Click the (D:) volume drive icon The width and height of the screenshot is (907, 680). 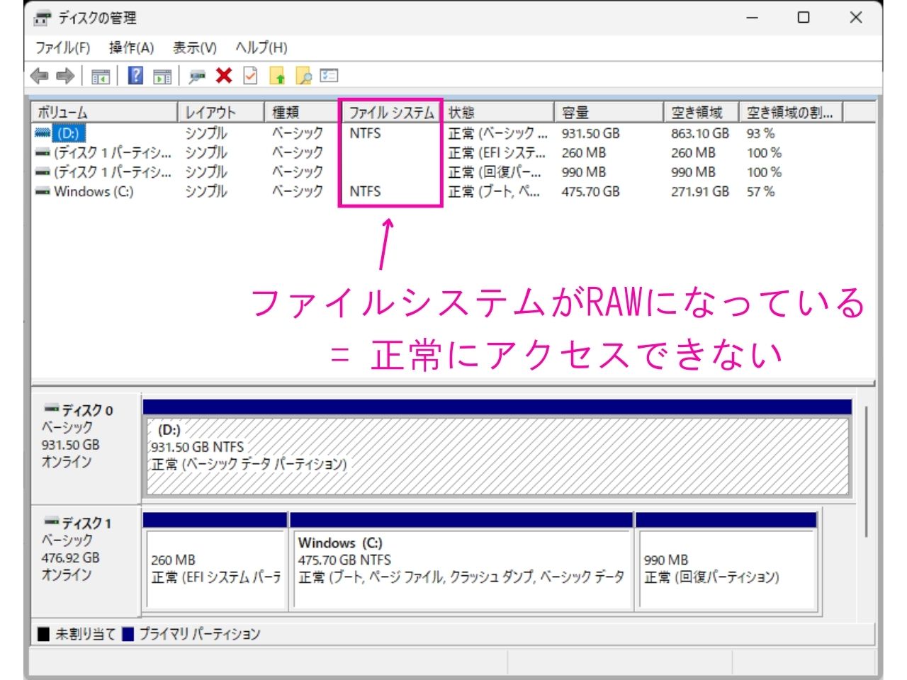(43, 132)
